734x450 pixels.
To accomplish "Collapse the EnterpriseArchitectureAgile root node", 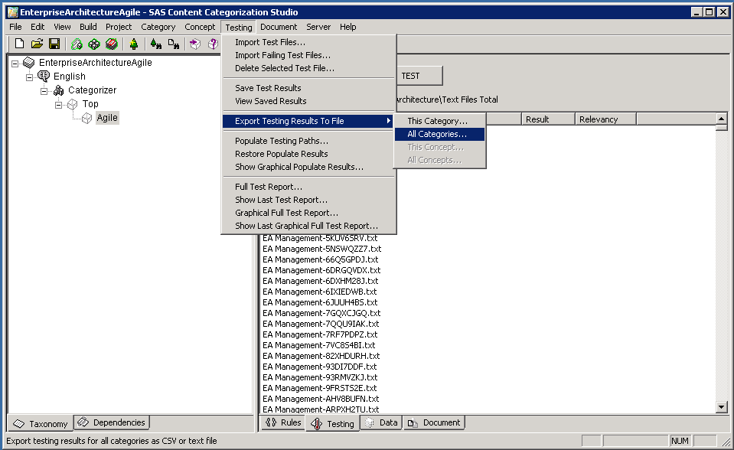I will tap(15, 63).
